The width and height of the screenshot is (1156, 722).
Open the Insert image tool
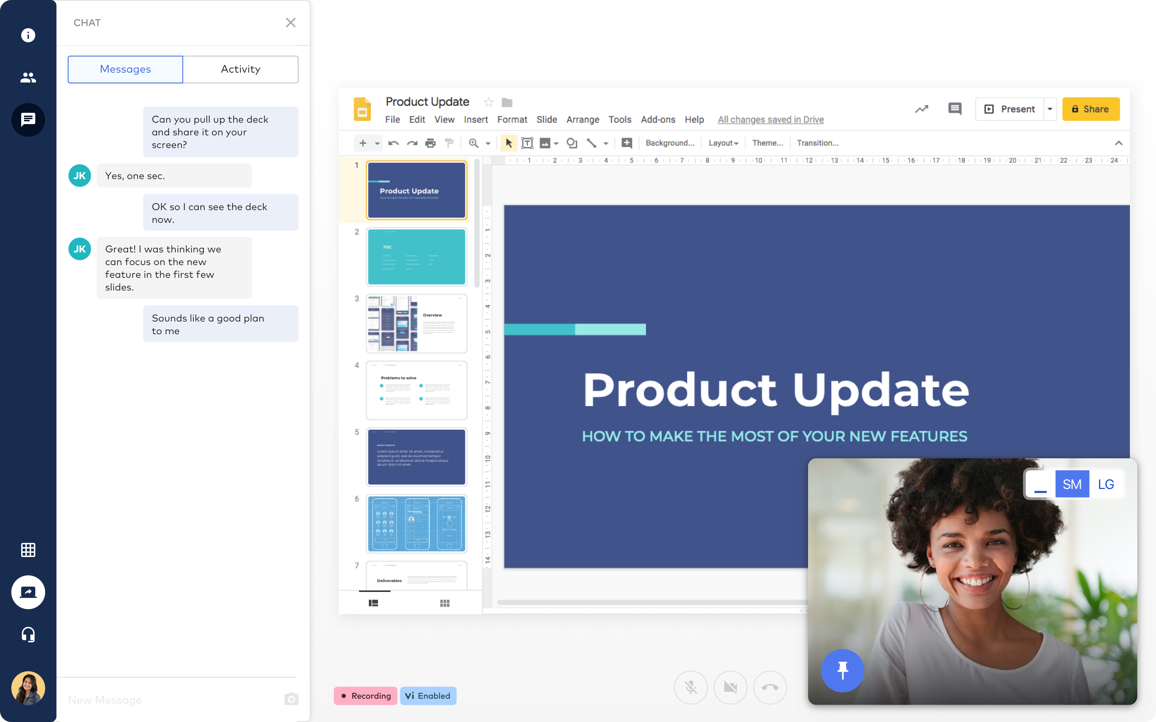[x=545, y=143]
